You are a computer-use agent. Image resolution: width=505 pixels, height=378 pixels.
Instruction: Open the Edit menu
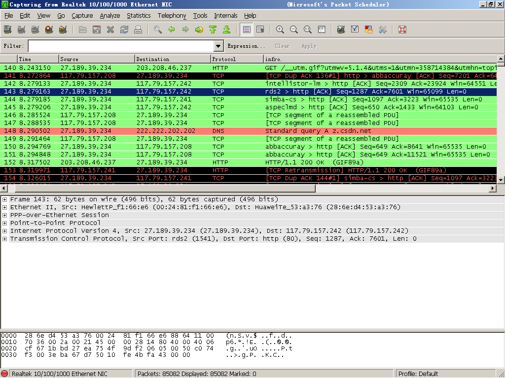coord(25,15)
